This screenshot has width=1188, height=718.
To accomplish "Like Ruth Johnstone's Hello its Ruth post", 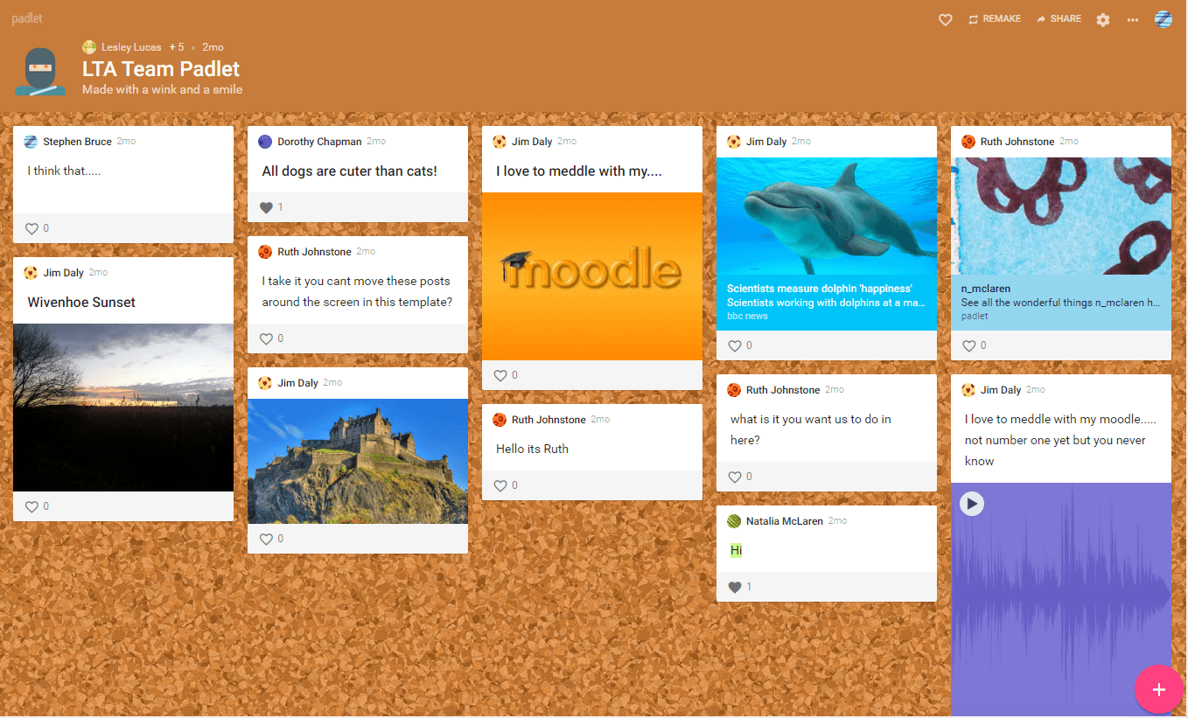I will [502, 484].
